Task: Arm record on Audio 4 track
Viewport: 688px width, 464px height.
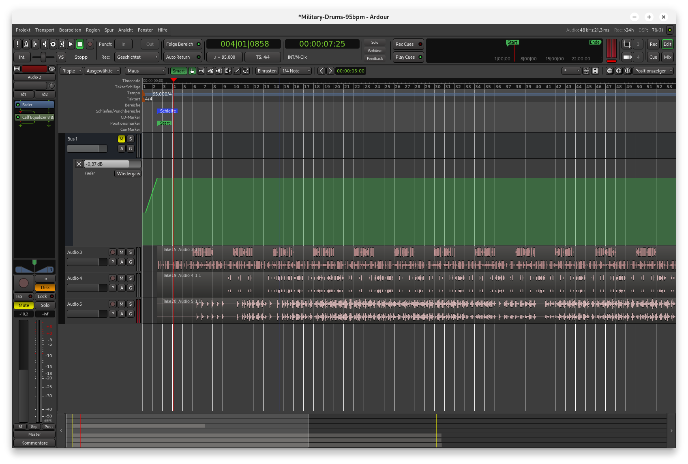Action: 113,278
